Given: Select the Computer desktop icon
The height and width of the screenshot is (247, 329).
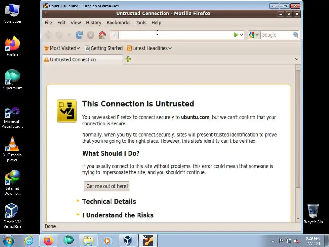Looking at the screenshot, I should pos(13,14).
